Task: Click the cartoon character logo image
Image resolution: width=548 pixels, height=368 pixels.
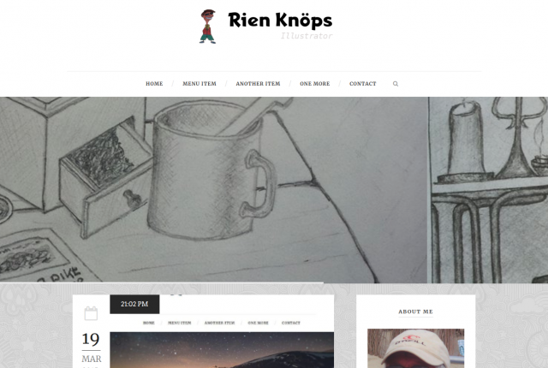Action: point(207,27)
